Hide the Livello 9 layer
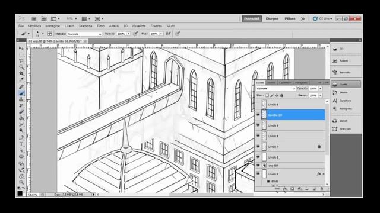 coord(258,125)
